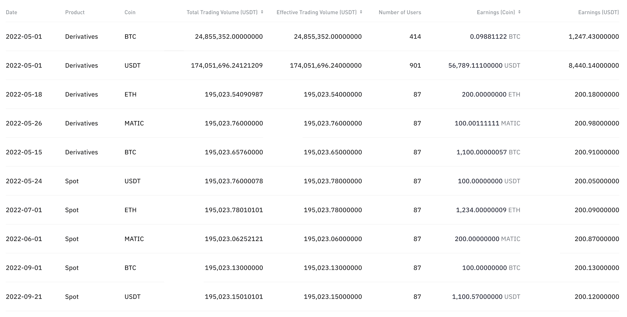This screenshot has width=627, height=317.
Task: Click the 56,789.11100000 USDT earnings cell
Action: click(x=484, y=66)
